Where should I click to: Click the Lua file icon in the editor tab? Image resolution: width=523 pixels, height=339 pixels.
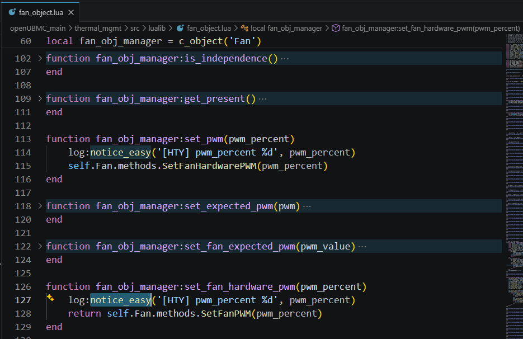click(12, 12)
